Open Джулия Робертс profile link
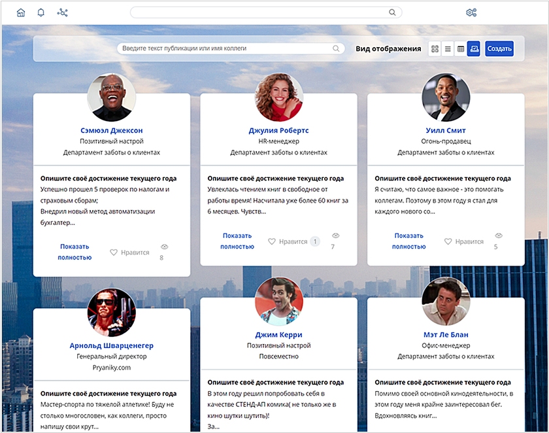Image resolution: width=549 pixels, height=433 pixels. click(278, 130)
